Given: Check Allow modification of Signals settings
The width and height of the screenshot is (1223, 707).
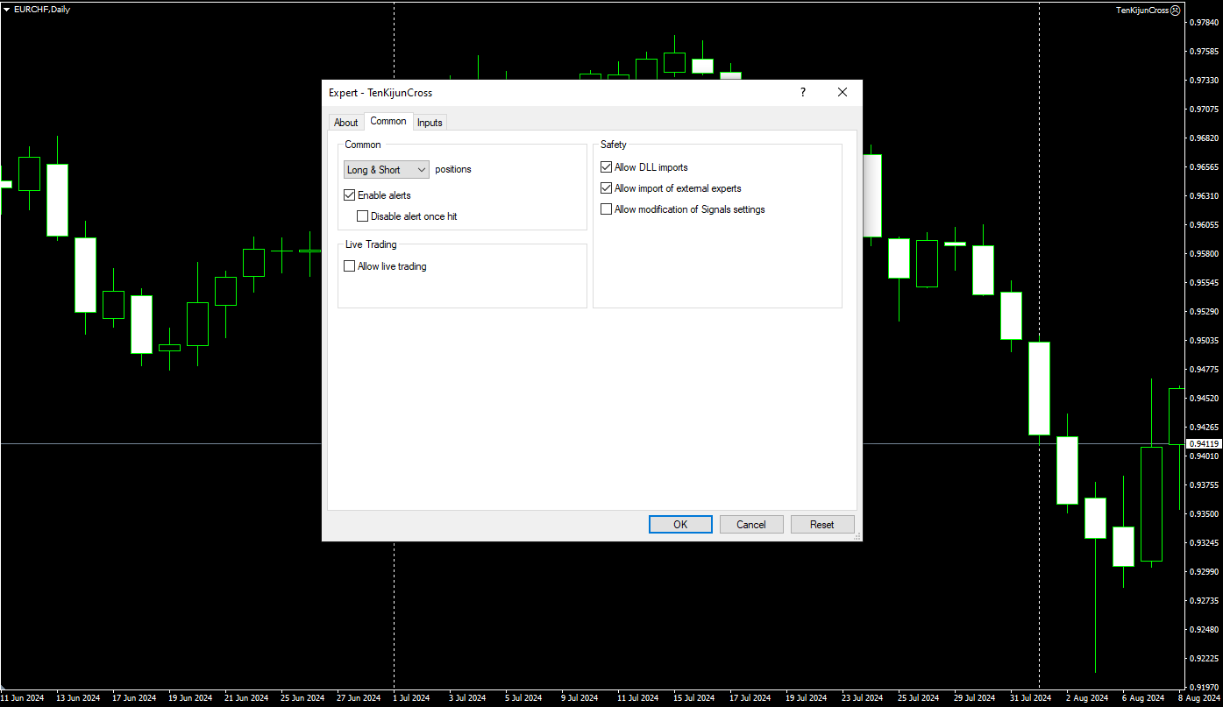Looking at the screenshot, I should point(606,209).
